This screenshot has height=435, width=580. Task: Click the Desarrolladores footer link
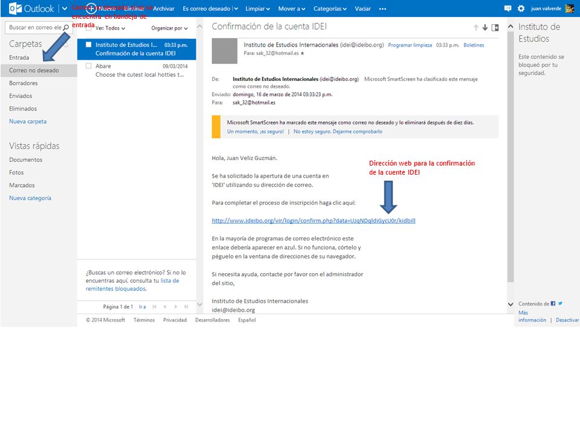pos(212,320)
